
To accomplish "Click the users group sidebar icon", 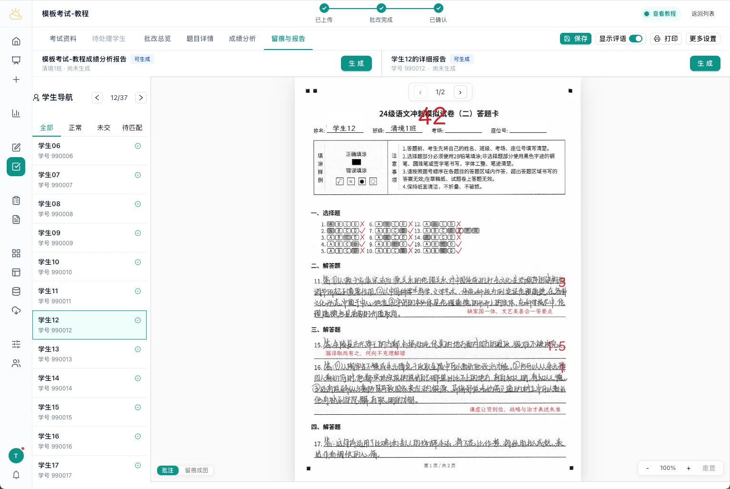I will click(x=16, y=363).
